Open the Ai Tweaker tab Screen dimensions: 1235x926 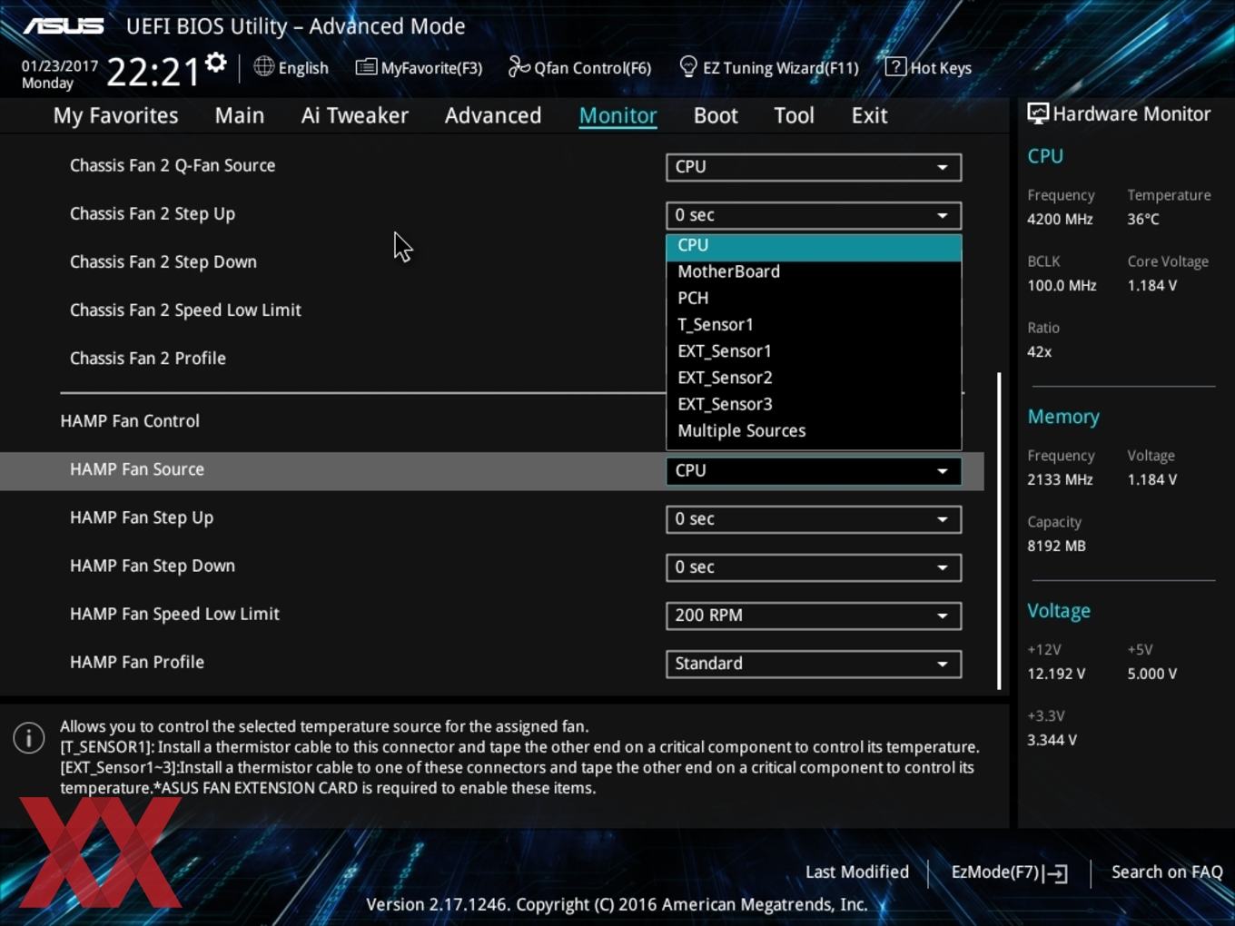tap(354, 115)
